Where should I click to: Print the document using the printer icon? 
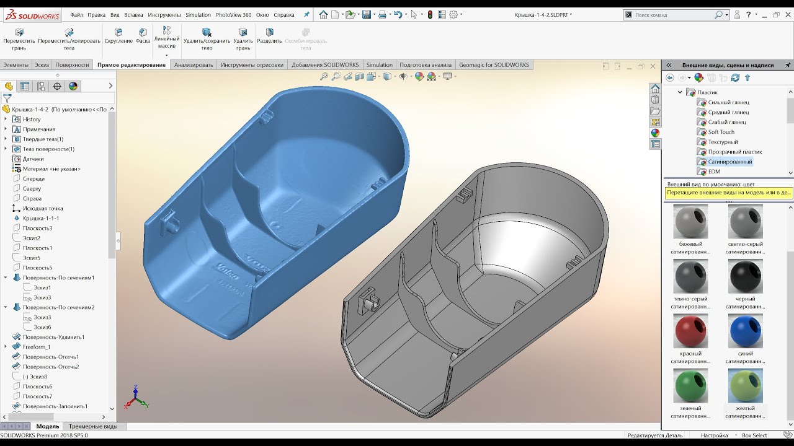[x=382, y=14]
